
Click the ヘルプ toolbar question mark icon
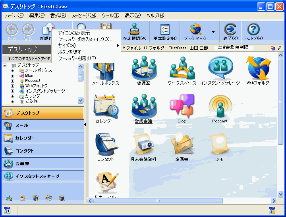click(x=253, y=29)
